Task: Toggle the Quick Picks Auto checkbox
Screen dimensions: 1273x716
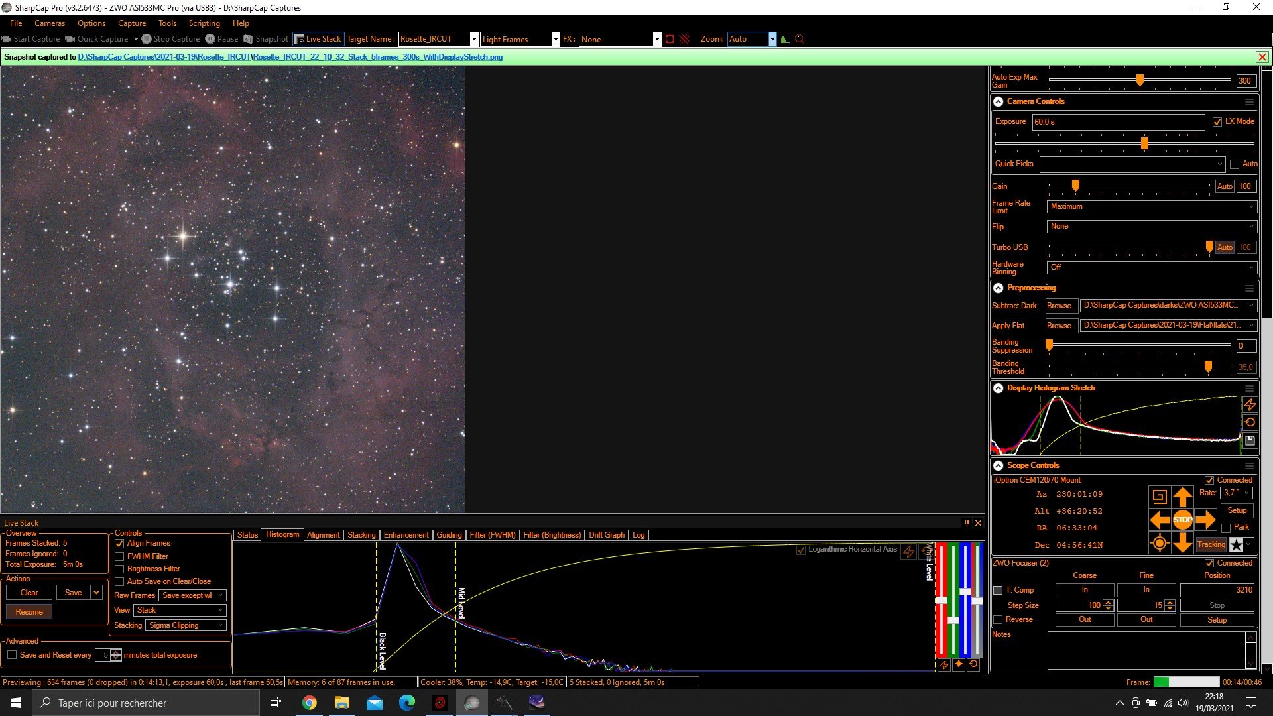Action: click(1235, 164)
